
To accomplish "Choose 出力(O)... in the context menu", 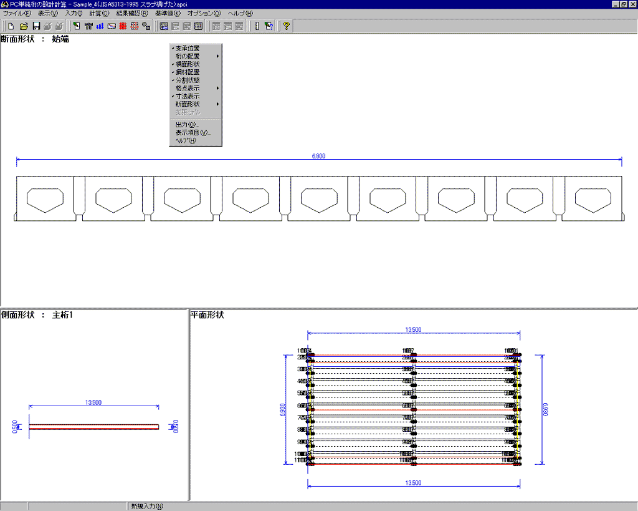I will pos(187,125).
